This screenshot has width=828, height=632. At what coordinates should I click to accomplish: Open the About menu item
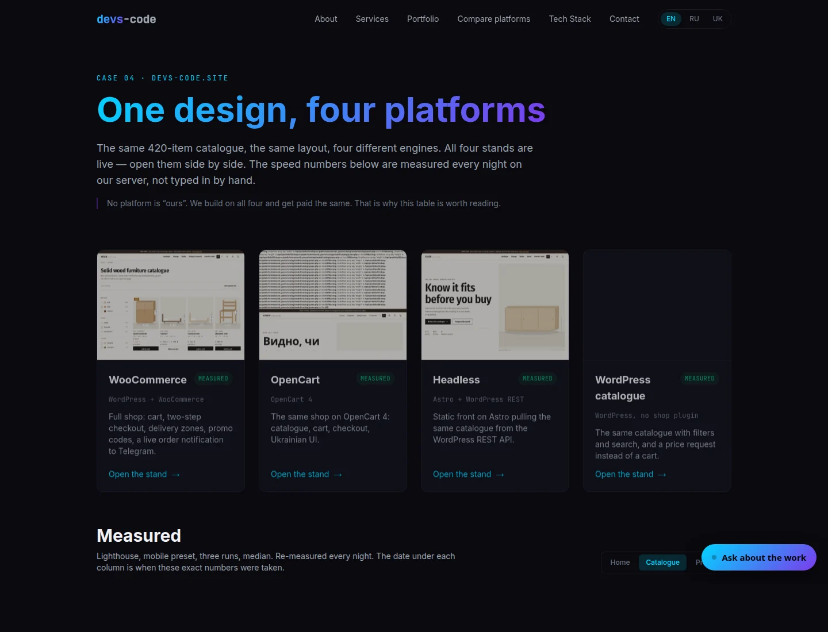(326, 19)
